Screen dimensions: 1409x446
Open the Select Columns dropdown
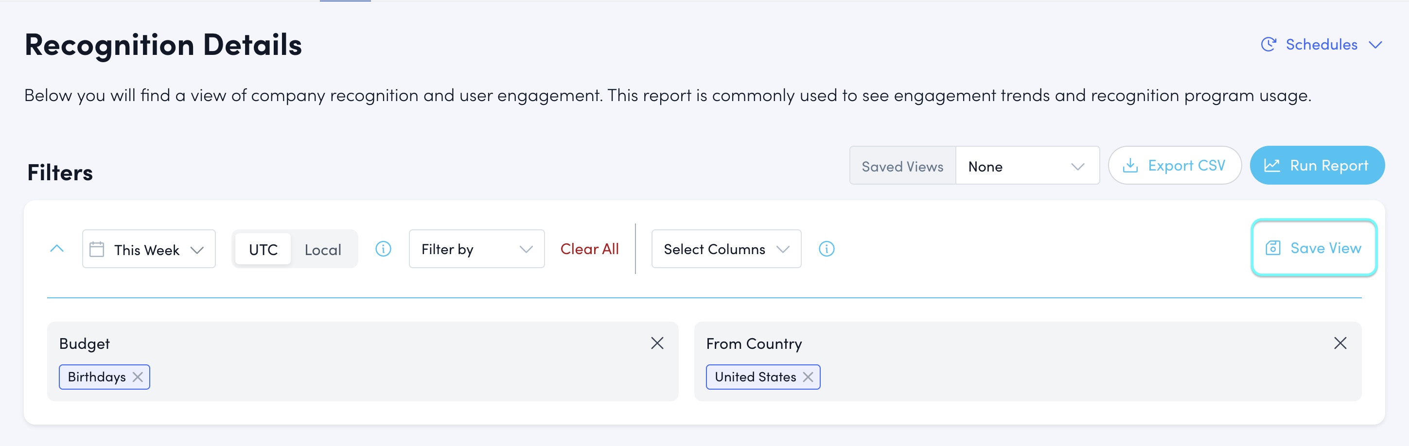[x=726, y=249]
